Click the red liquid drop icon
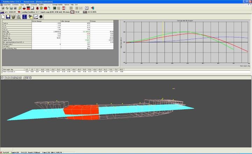 click(37, 8)
